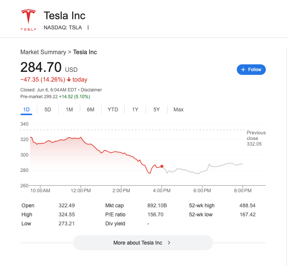Viewport: 288px width, 266px height.
Task: Open More about Tesla Inc
Action: coord(143,243)
